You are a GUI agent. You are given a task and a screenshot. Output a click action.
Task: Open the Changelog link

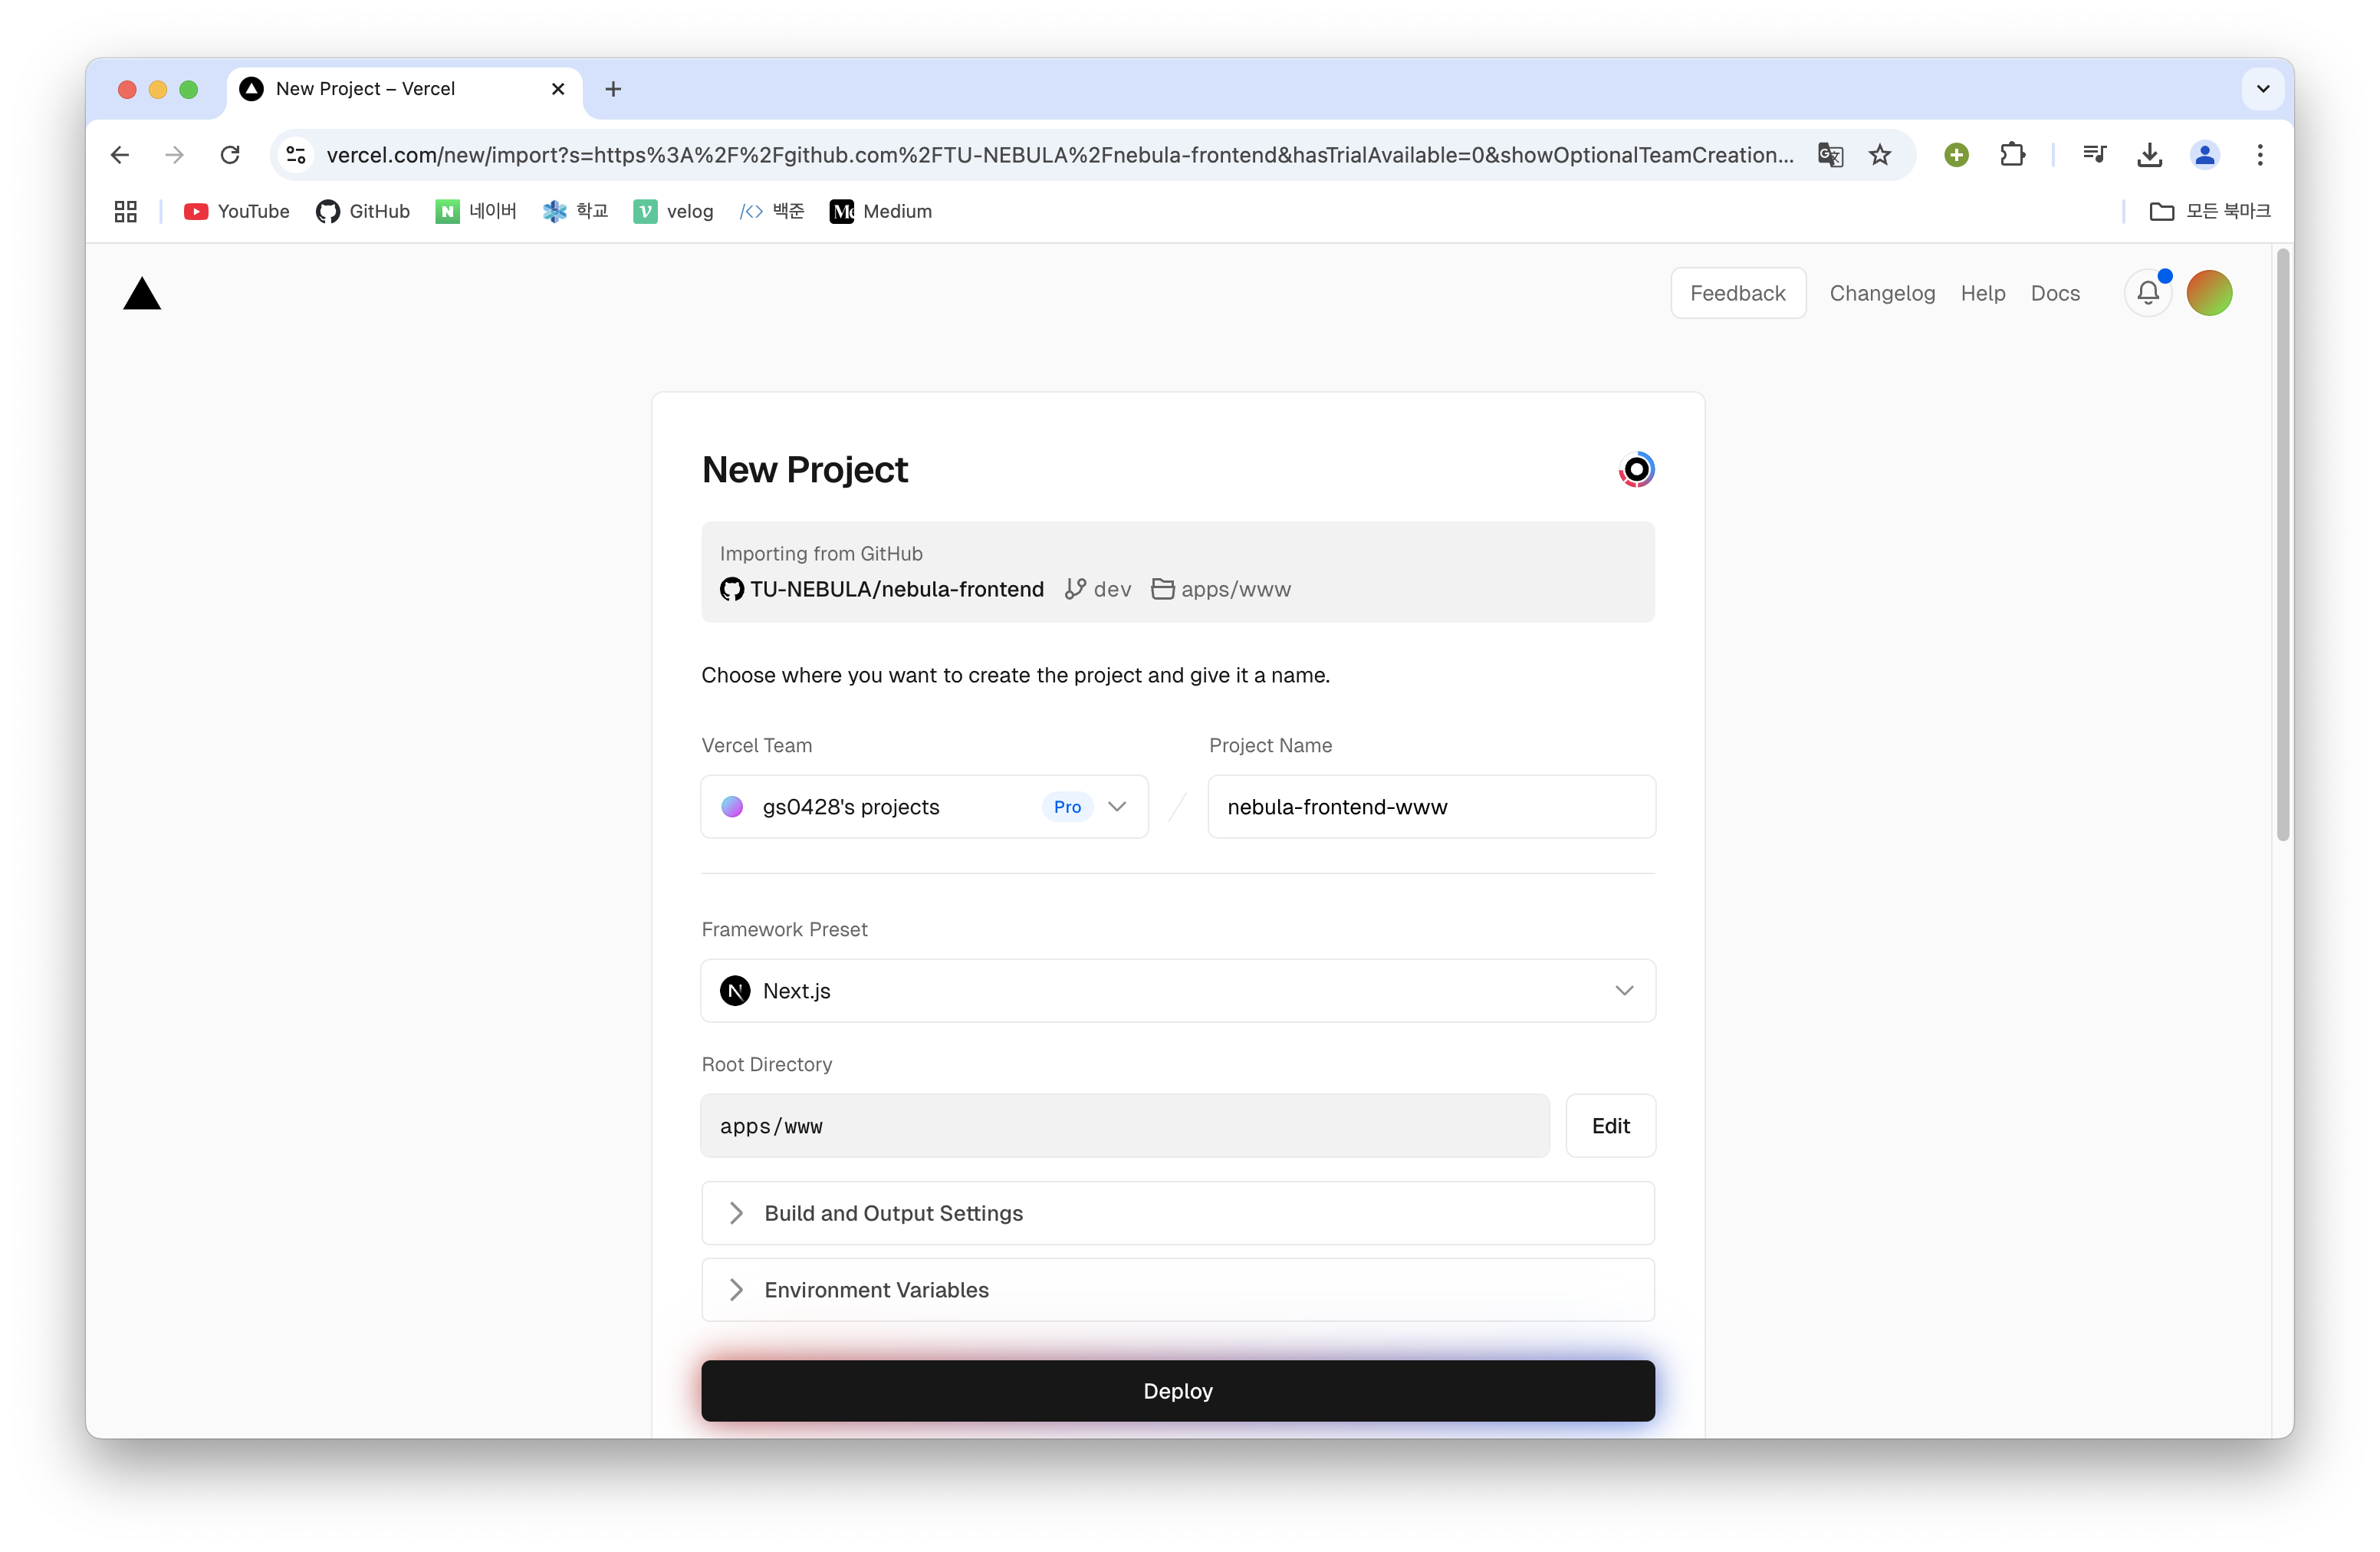click(1882, 293)
